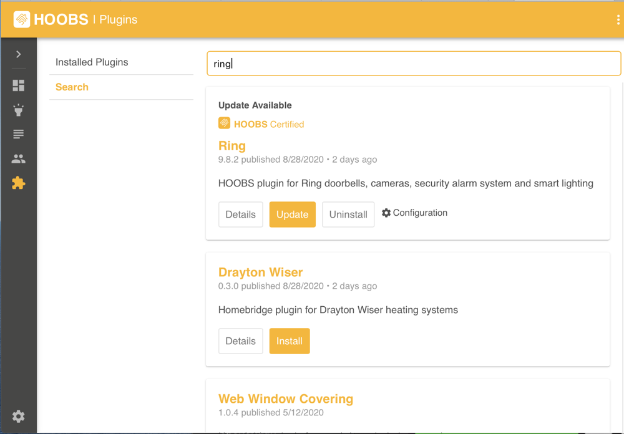Install the Drayton Wiser plugin
The height and width of the screenshot is (434, 624).
290,341
